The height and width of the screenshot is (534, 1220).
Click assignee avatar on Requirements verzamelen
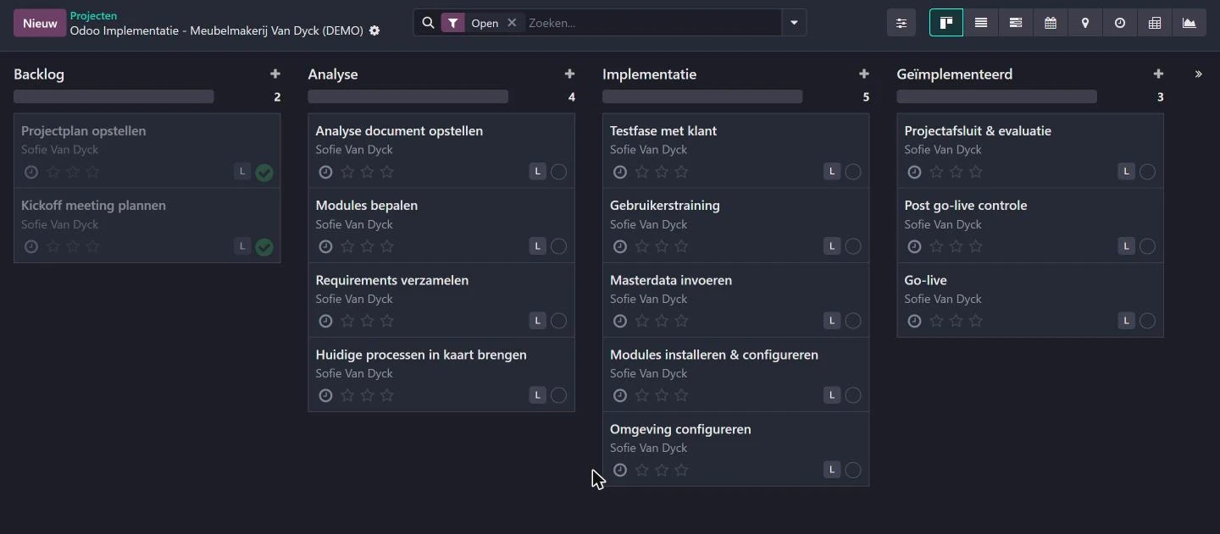(x=537, y=321)
